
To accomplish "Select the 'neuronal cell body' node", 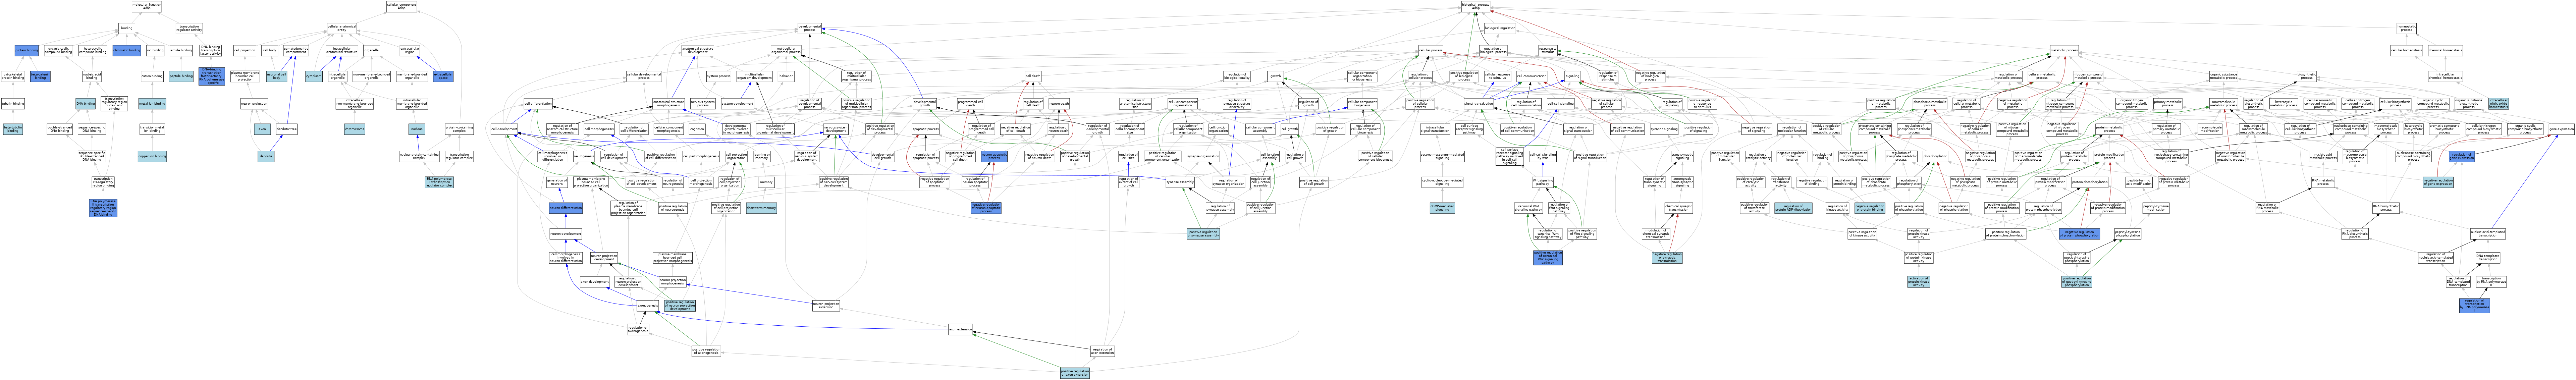I will coord(277,76).
